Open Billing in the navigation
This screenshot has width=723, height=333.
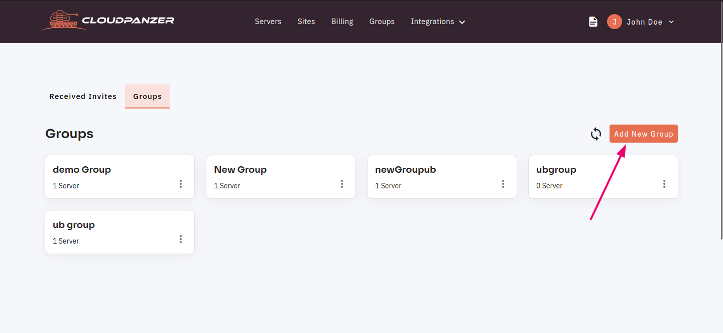tap(342, 22)
